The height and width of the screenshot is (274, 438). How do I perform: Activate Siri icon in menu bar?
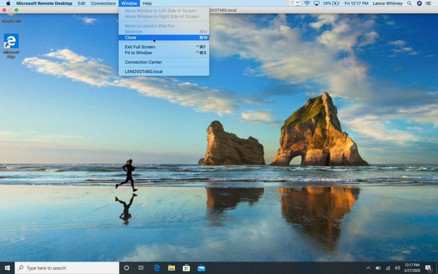tap(419, 3)
